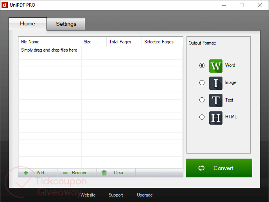The width and height of the screenshot is (269, 202).
Task: Click the HTML format label
Action: point(231,117)
